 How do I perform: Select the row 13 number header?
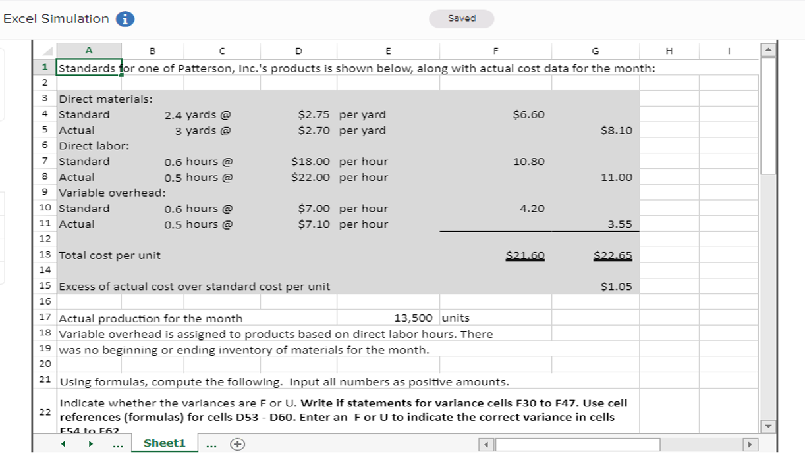point(44,255)
